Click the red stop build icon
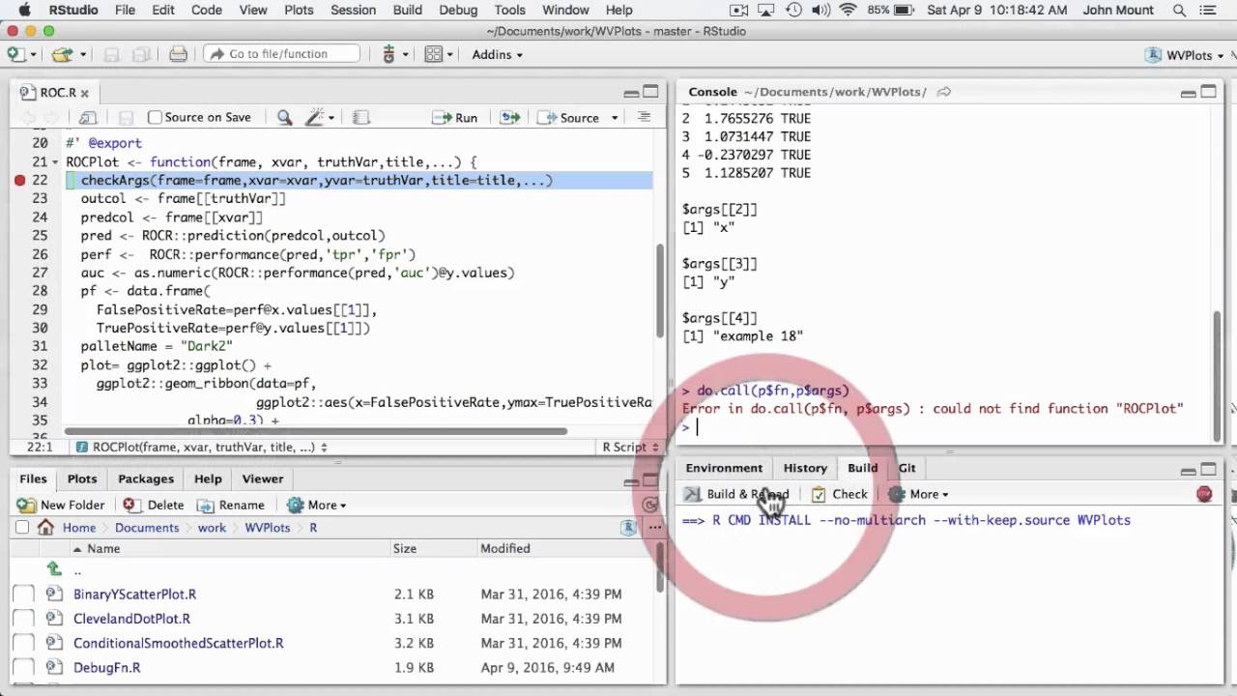 point(1204,494)
